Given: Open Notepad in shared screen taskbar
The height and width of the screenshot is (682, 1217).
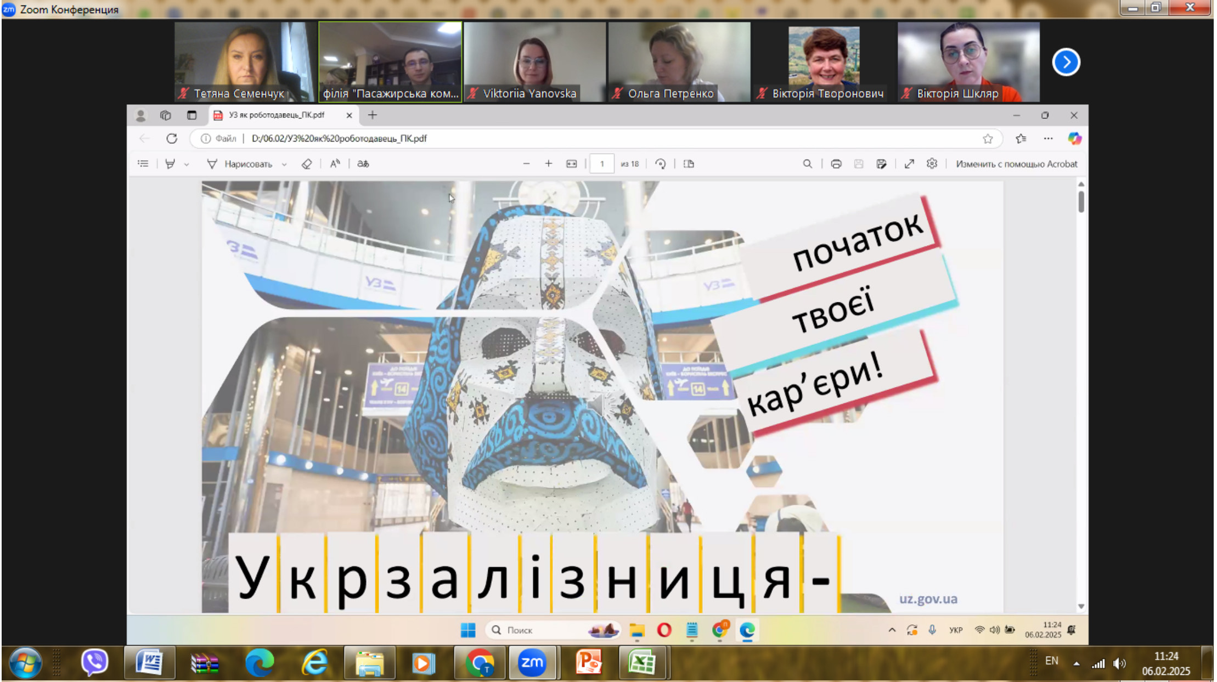Looking at the screenshot, I should click(x=692, y=630).
